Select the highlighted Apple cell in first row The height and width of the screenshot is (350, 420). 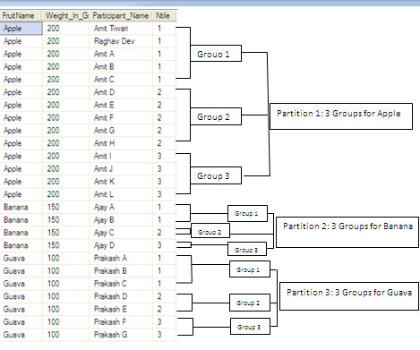(x=21, y=29)
